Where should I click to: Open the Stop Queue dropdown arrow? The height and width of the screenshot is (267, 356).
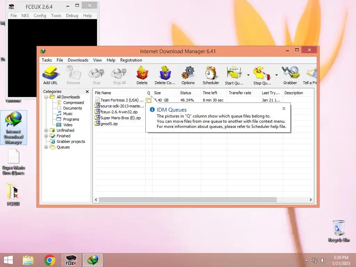(x=276, y=75)
